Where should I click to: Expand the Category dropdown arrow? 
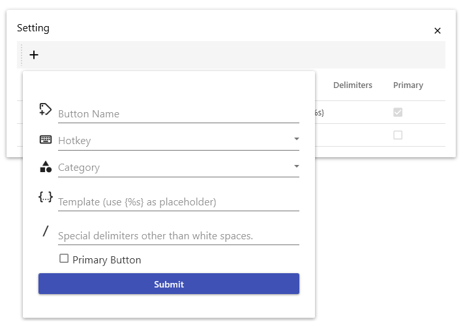(x=296, y=166)
